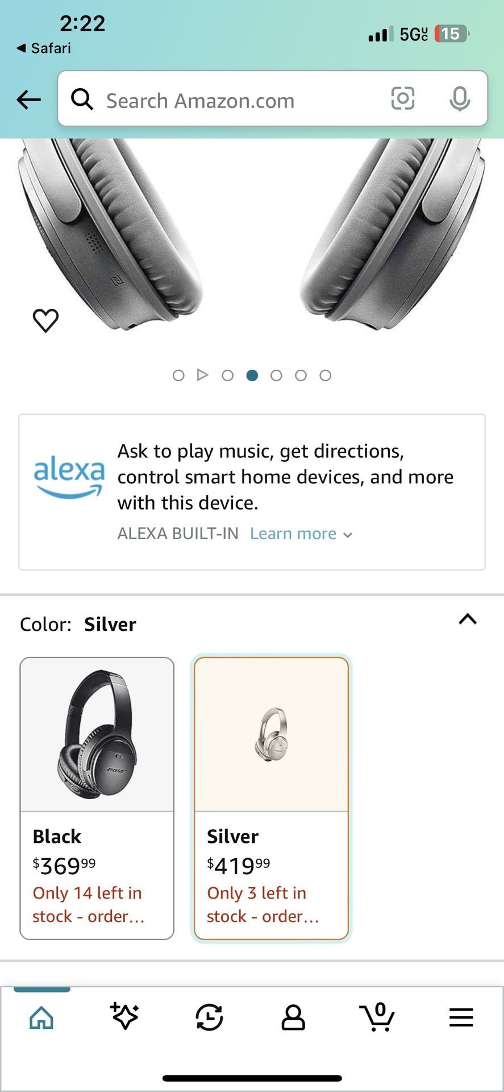Expand the Learn more Alexa dropdown
Viewport: 504px width, 1092px height.
[x=348, y=534]
